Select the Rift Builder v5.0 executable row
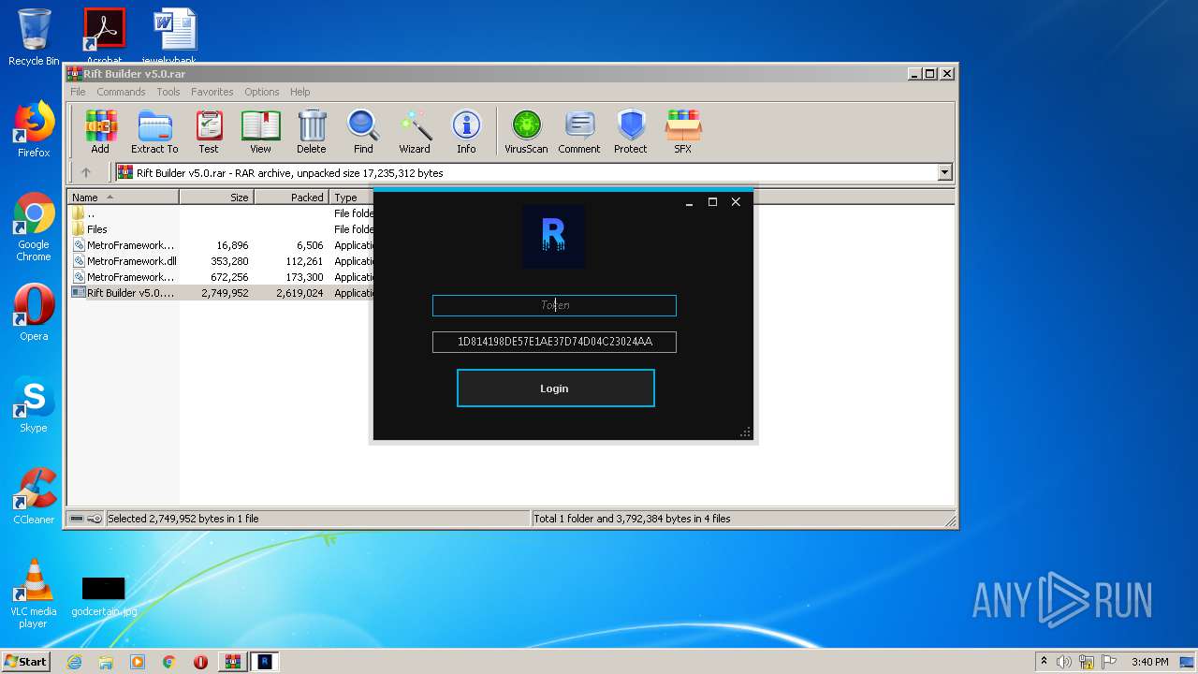Viewport: 1198px width, 674px height. click(x=221, y=293)
